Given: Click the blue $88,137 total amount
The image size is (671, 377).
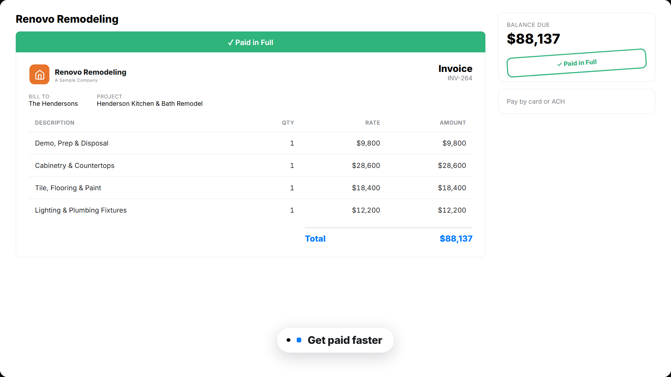Looking at the screenshot, I should (456, 238).
